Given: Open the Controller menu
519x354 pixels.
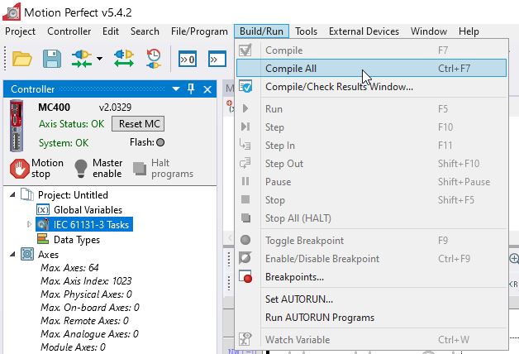Looking at the screenshot, I should (x=69, y=31).
